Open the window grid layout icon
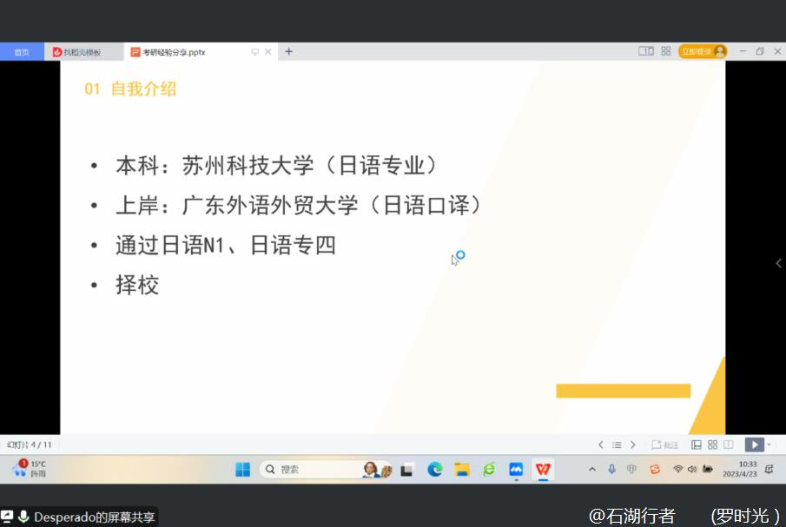 click(x=666, y=51)
